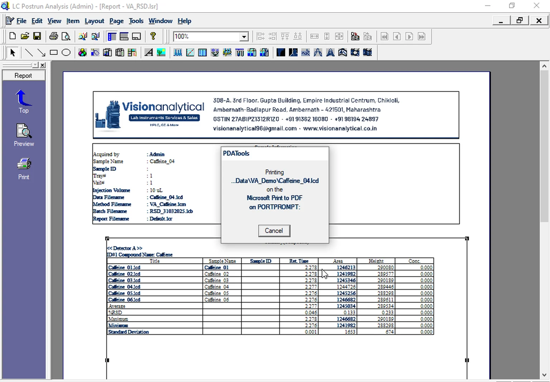This screenshot has height=382, width=550.
Task: Choose the plain line drawing tool
Action: coord(29,53)
